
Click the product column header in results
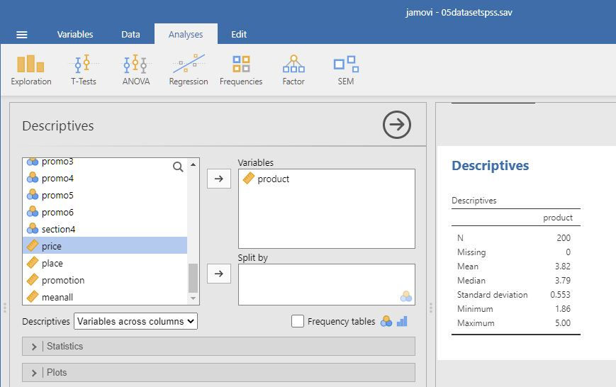coord(557,218)
